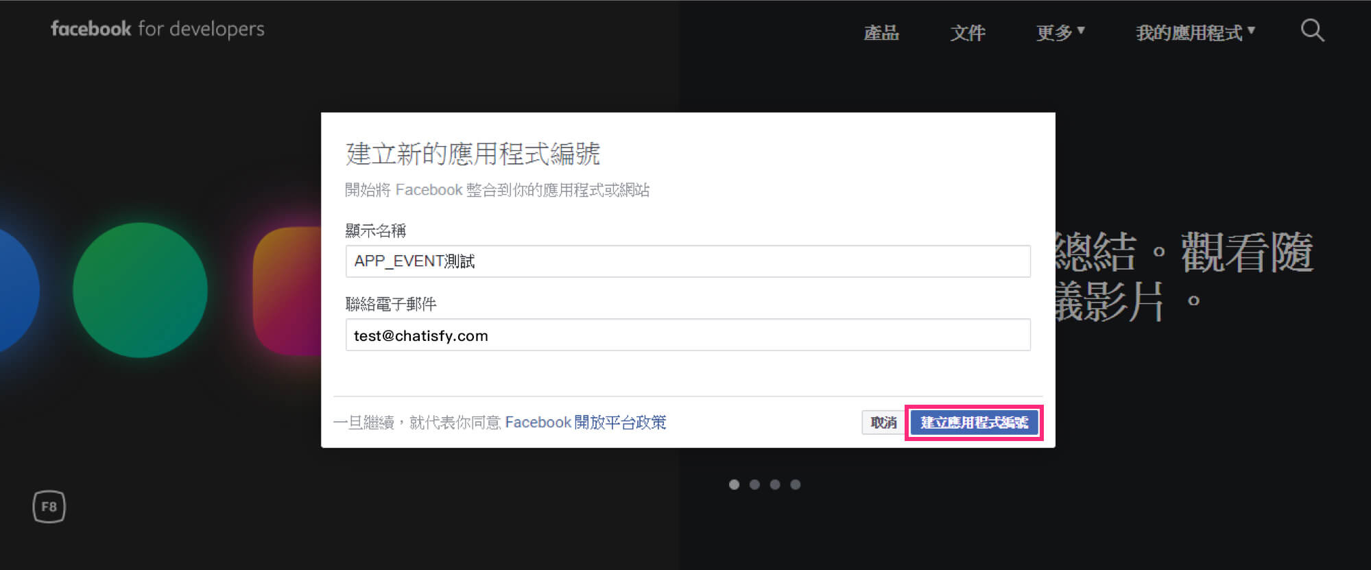Select the first carousel dot

pyautogui.click(x=734, y=484)
